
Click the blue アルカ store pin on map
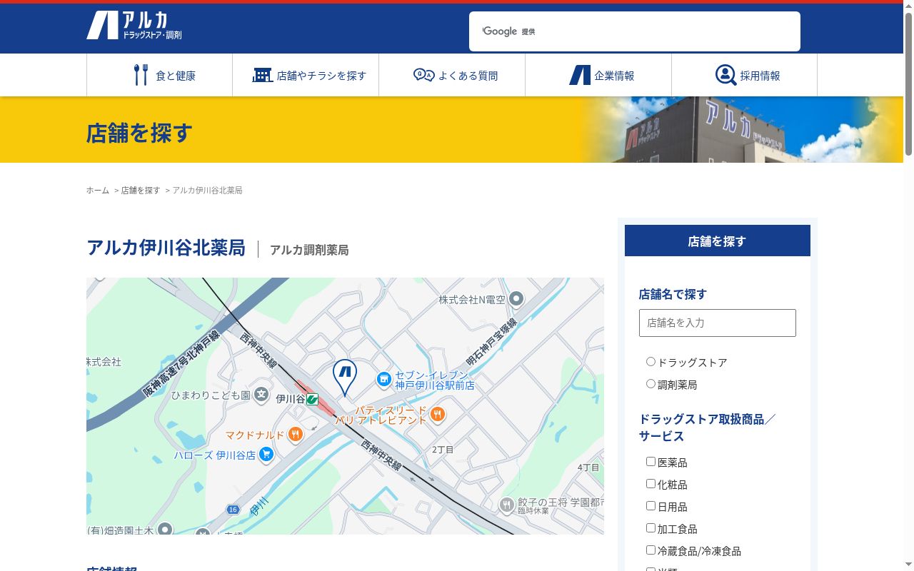coord(345,377)
